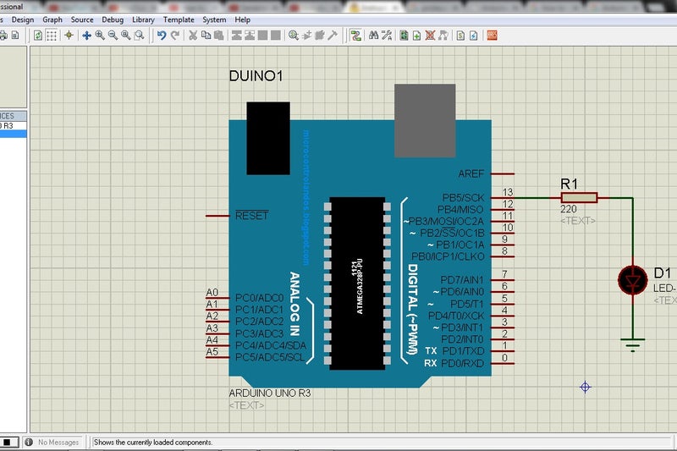Open the Library menu
Viewport: 677px width, 451px height.
(143, 19)
